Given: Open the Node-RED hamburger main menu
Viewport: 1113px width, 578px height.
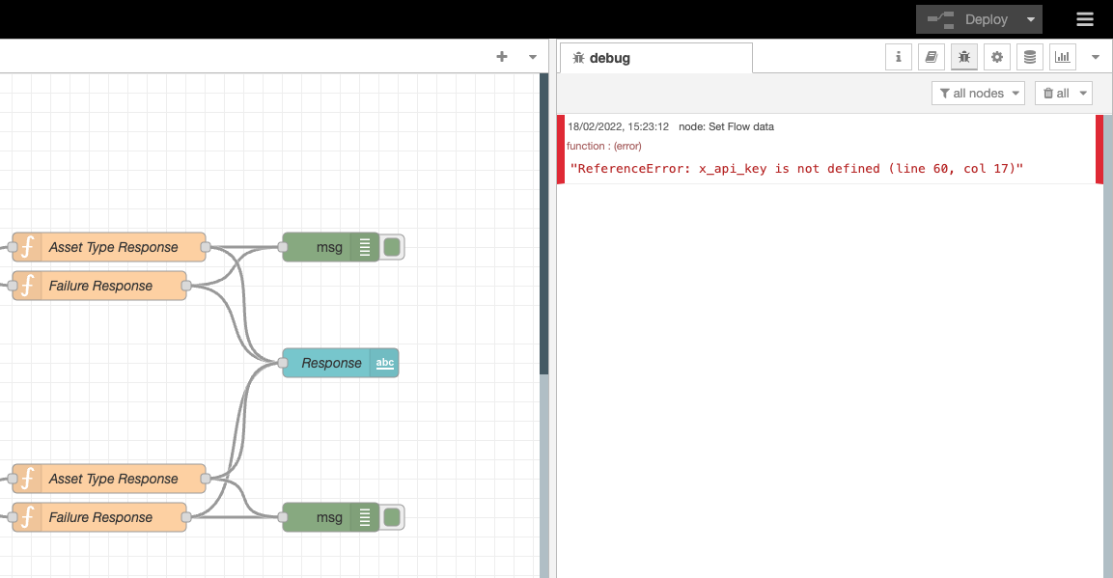Looking at the screenshot, I should (1085, 19).
